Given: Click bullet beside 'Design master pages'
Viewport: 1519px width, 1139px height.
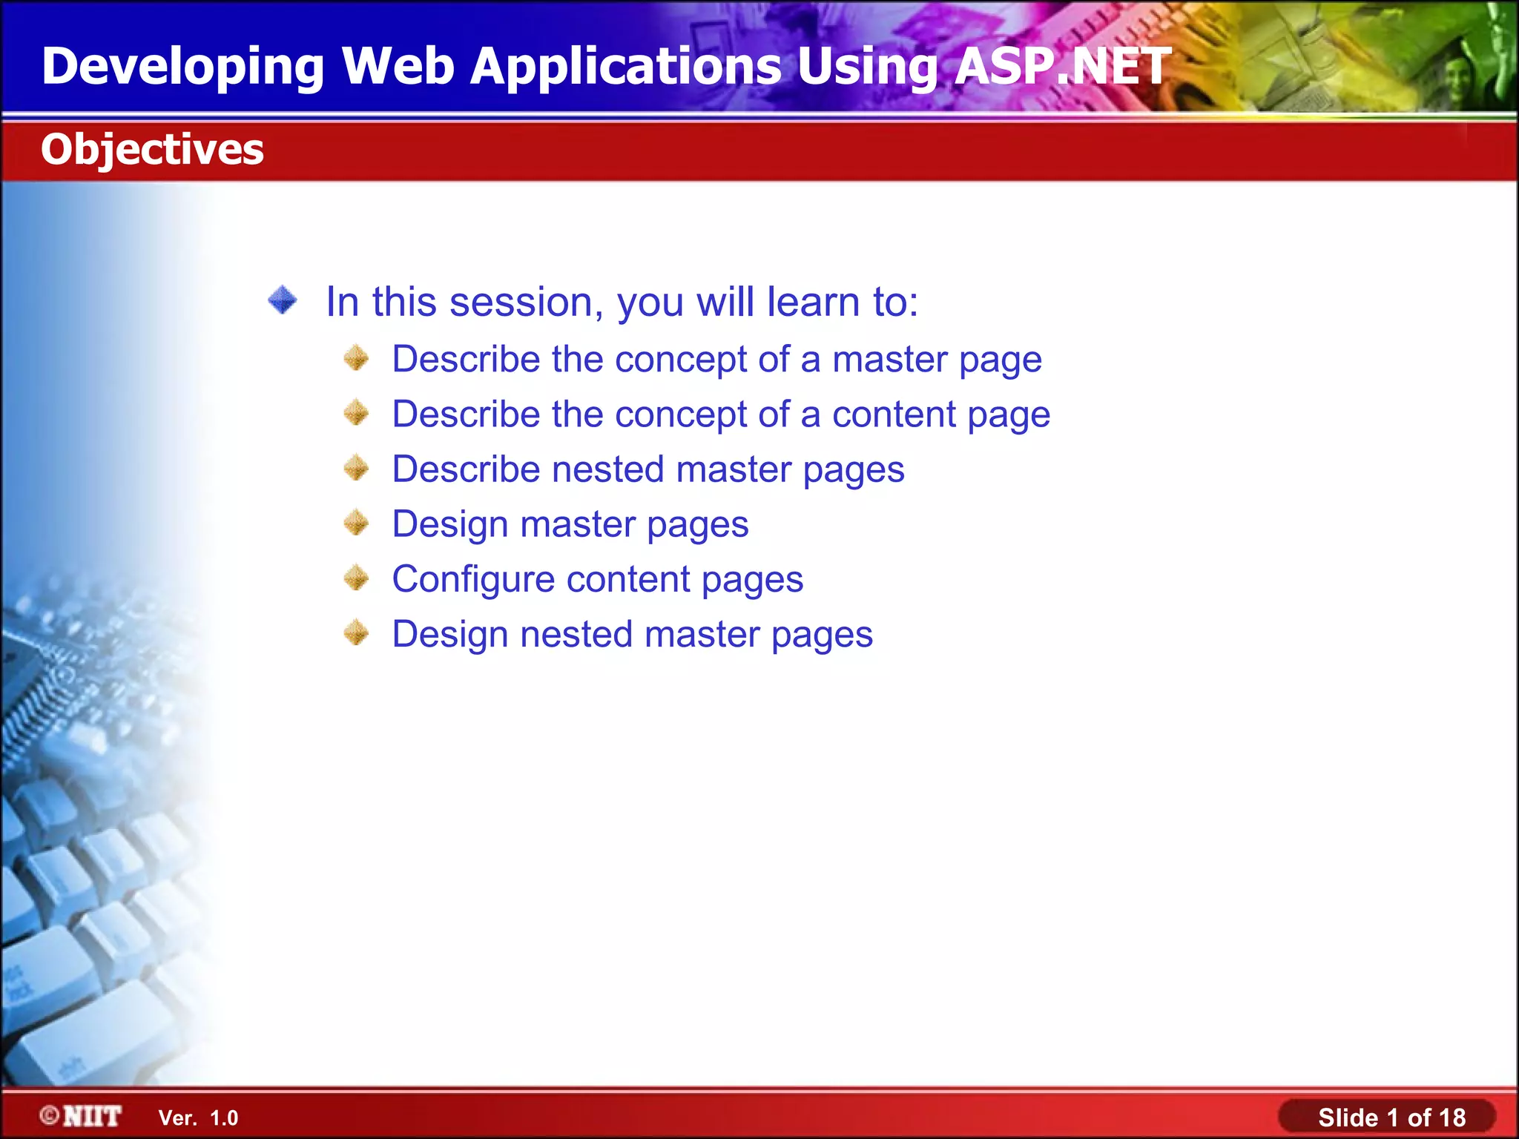Looking at the screenshot, I should (357, 523).
